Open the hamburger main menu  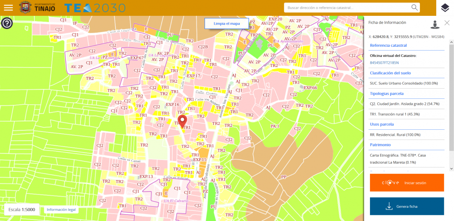pos(8,8)
